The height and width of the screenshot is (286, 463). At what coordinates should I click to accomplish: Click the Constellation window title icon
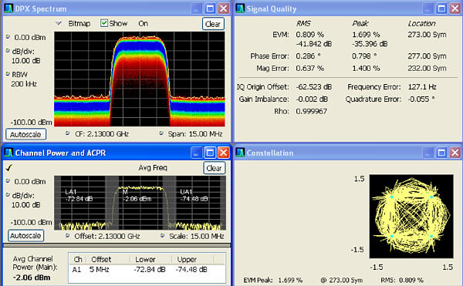pyautogui.click(x=240, y=153)
